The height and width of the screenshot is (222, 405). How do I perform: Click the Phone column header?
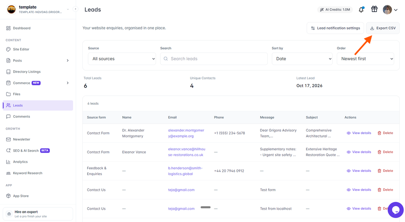tap(219, 117)
